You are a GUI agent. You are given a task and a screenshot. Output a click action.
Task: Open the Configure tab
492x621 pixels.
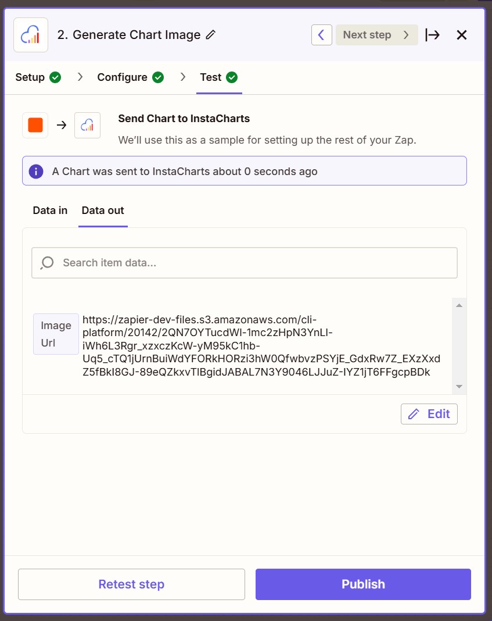coord(122,77)
